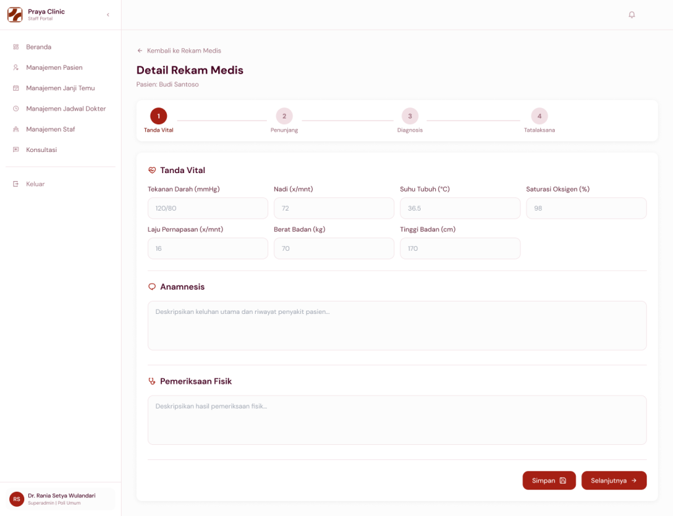Open Manajemen Janji Temu menu
The height and width of the screenshot is (516, 673).
tap(60, 88)
